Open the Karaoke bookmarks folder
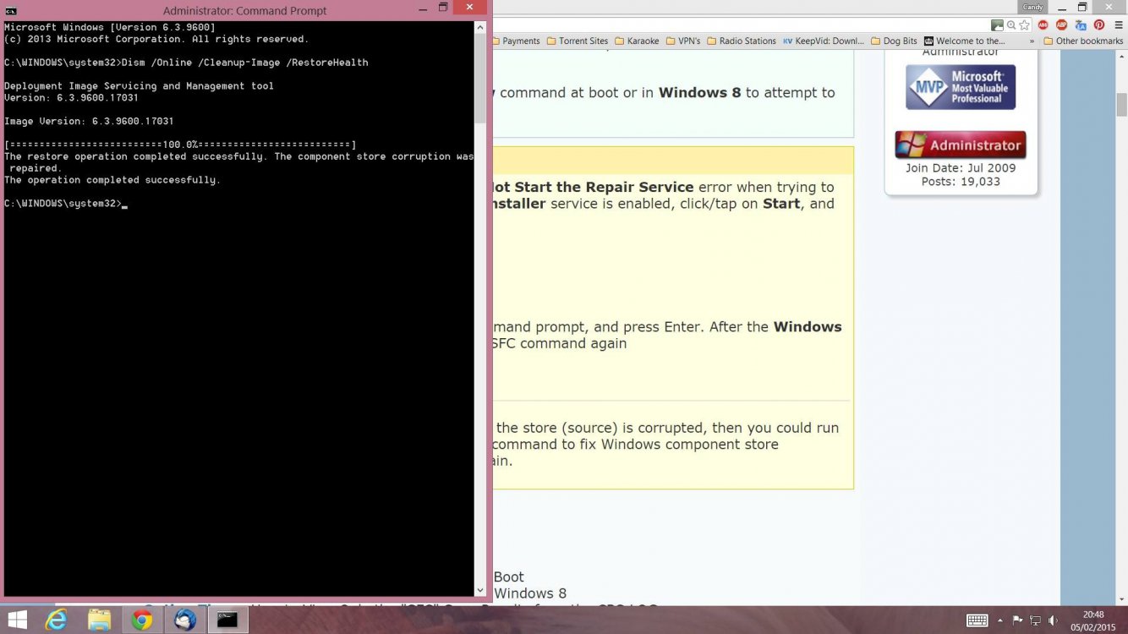Screen dimensions: 1128x634 coord(637,41)
